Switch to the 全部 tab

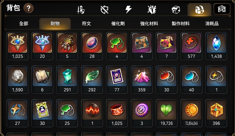tap(24, 24)
